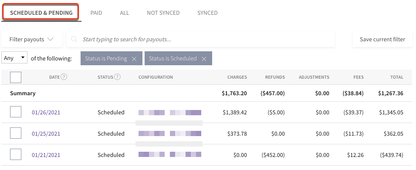Image resolution: width=416 pixels, height=170 pixels.
Task: Open the 01/21/2021 payout link
Action: pyautogui.click(x=46, y=155)
